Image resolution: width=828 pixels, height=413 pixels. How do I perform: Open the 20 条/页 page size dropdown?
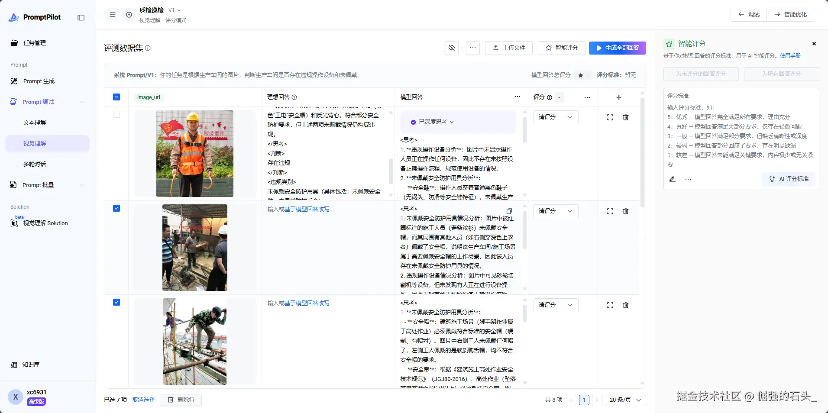[626, 400]
